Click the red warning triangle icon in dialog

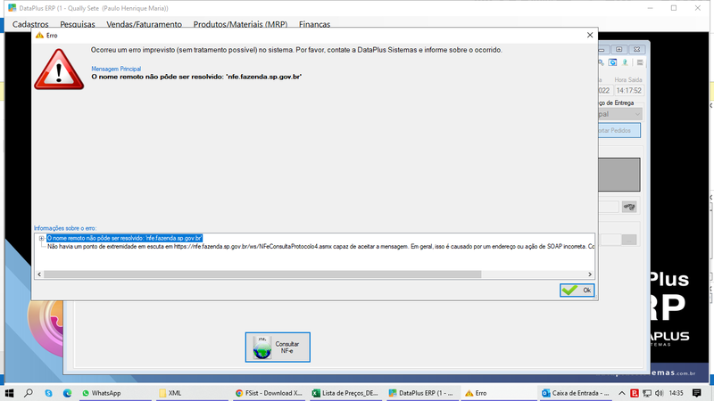(x=59, y=70)
